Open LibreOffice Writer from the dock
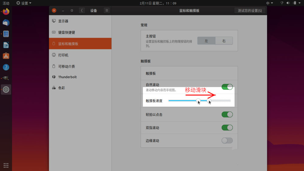This screenshot has width=304, height=171. pyautogui.click(x=6, y=45)
